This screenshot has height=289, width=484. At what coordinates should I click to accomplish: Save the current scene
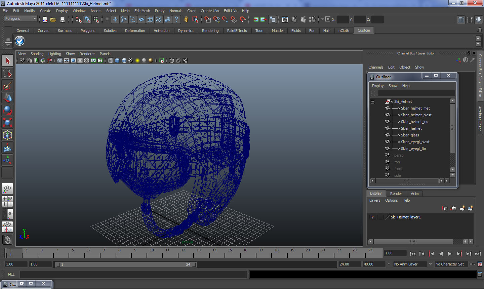(x=62, y=19)
